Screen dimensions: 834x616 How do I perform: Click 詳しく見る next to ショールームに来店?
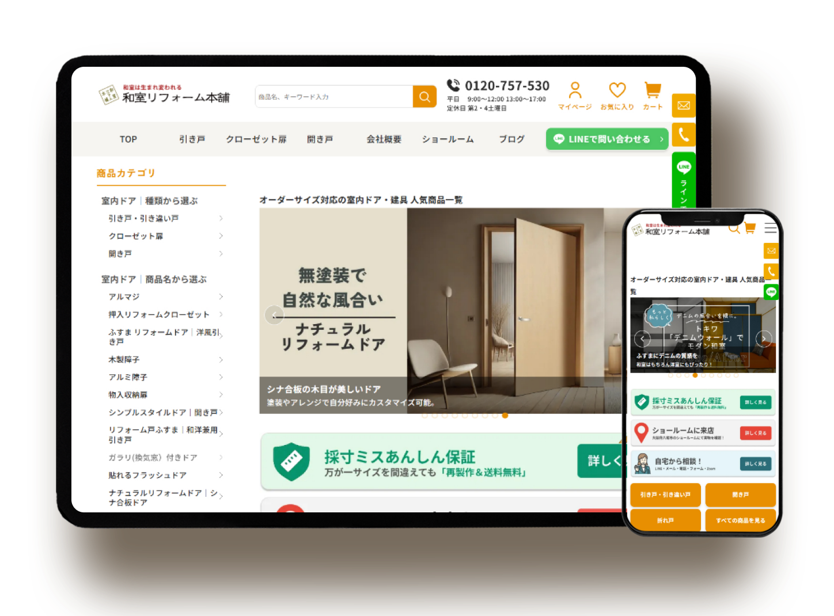pos(755,432)
